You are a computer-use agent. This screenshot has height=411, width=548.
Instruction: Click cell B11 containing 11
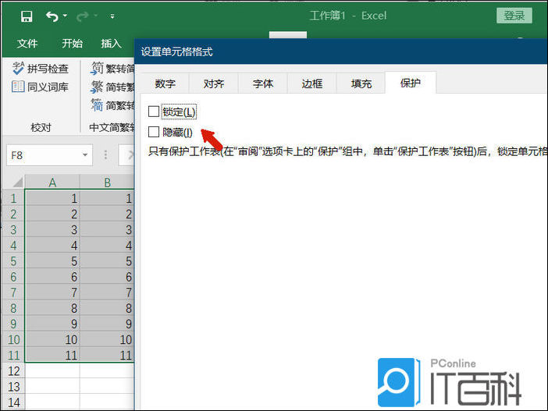pyautogui.click(x=107, y=355)
